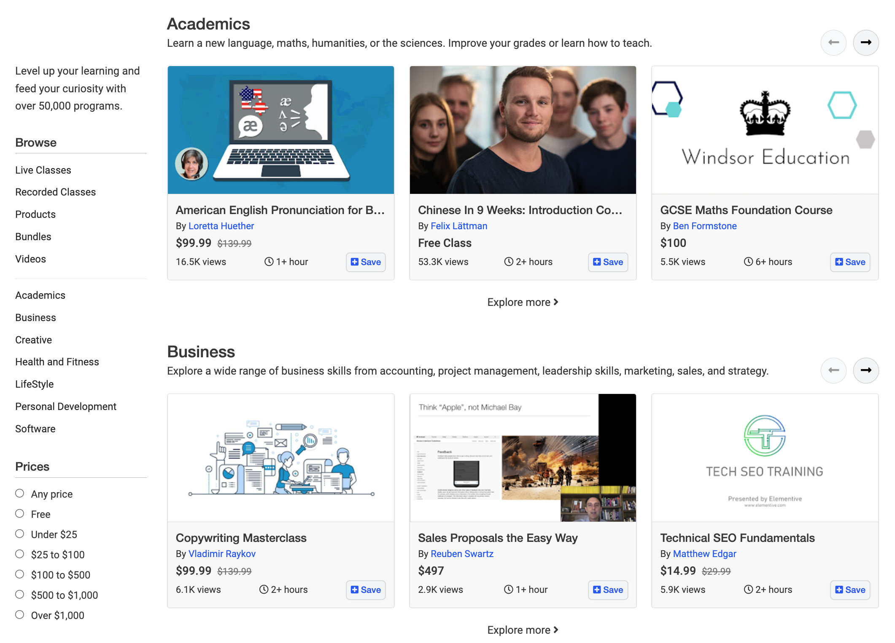The height and width of the screenshot is (643, 895).
Task: Select the Under $25 price filter
Action: 19,533
